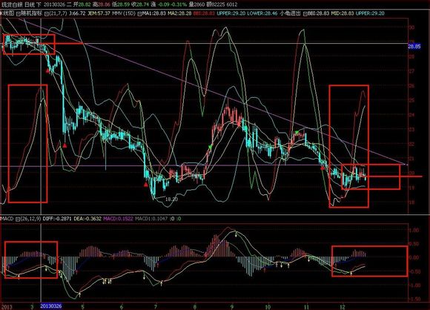Open the 随机指标 indicator name
This screenshot has width=430, height=310.
[32, 13]
